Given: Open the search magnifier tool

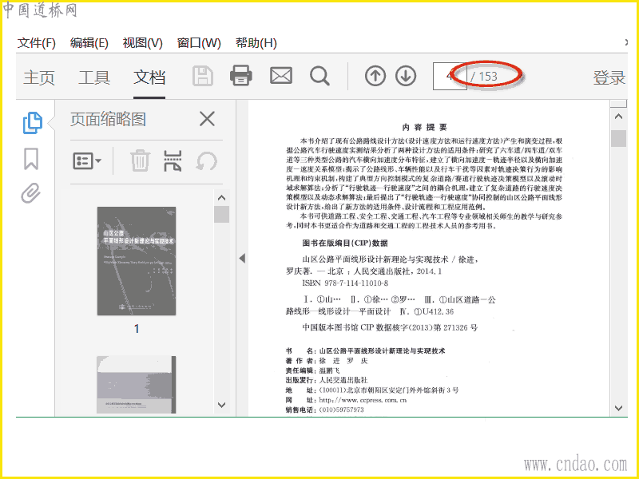Looking at the screenshot, I should (319, 76).
